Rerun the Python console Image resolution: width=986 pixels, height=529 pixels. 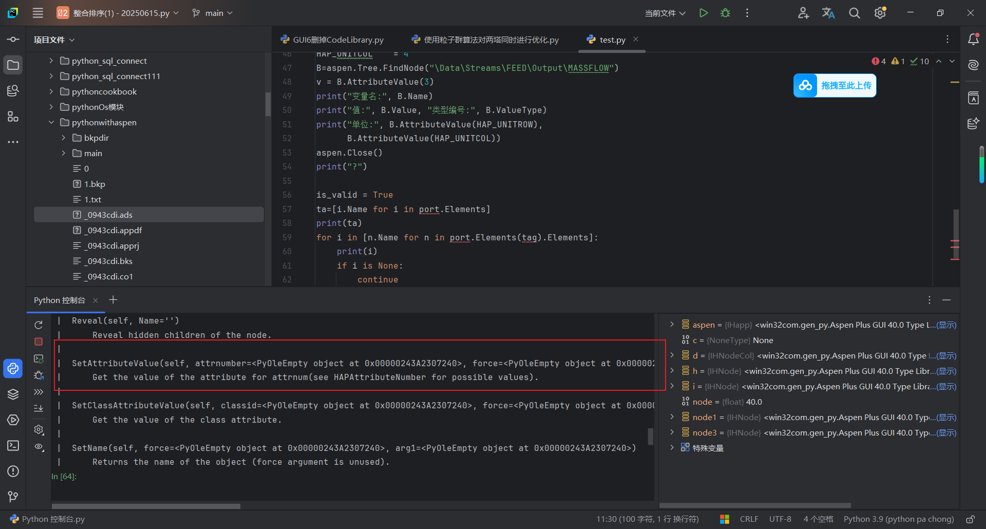(39, 325)
